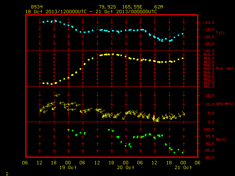Click the 80.0 humidity tick label
The image size is (235, 176).
point(210,157)
